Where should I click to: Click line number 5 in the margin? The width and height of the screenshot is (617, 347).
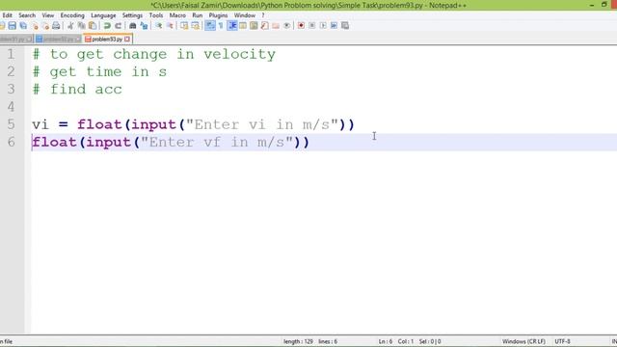pyautogui.click(x=11, y=124)
